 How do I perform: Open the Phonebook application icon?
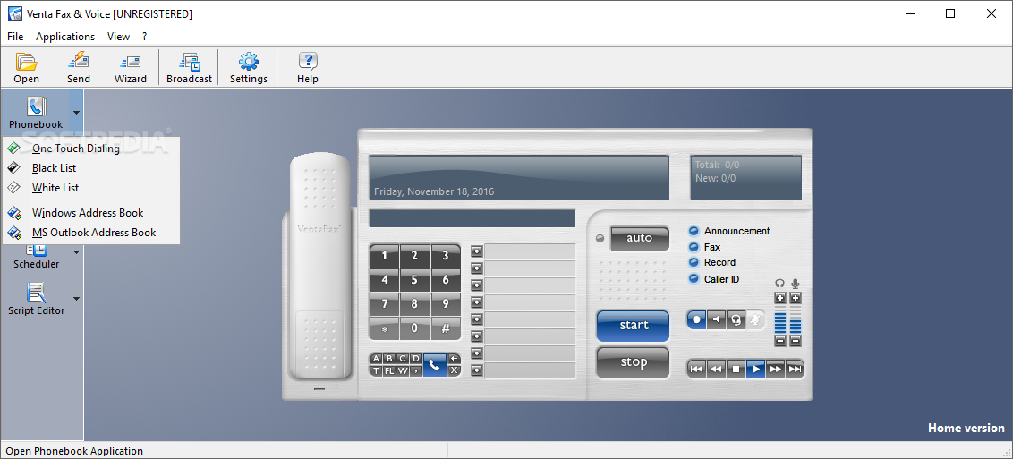36,113
